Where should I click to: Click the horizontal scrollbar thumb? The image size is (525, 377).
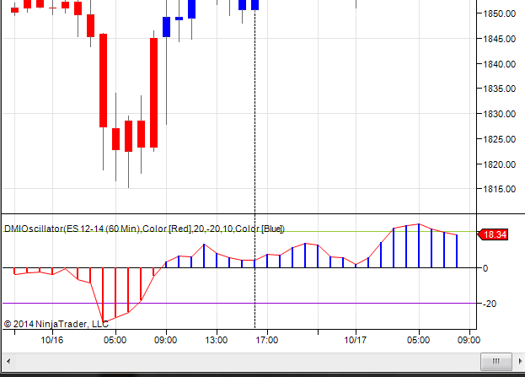496,362
